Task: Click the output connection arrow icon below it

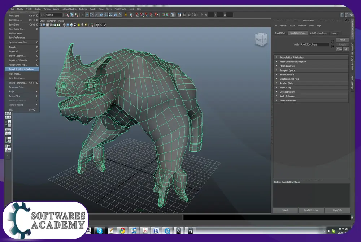Action: [x=333, y=47]
